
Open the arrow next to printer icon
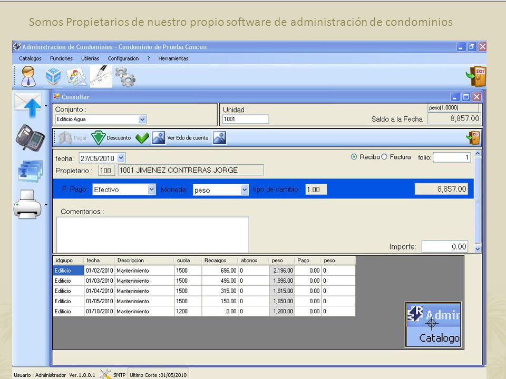(46, 205)
